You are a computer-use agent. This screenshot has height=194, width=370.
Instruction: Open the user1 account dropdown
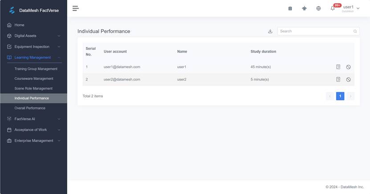pyautogui.click(x=351, y=8)
